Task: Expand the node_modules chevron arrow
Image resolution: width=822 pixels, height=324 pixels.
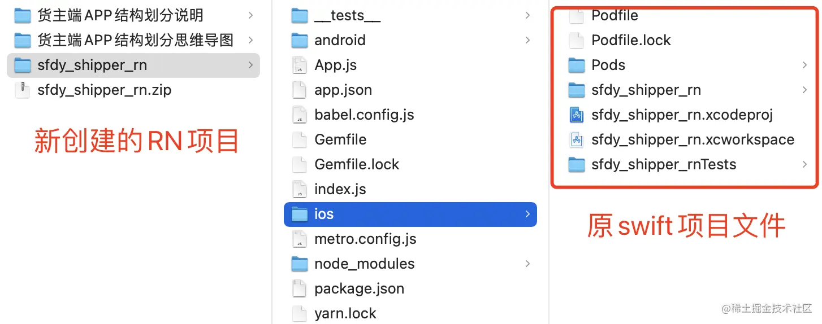Action: [x=527, y=264]
